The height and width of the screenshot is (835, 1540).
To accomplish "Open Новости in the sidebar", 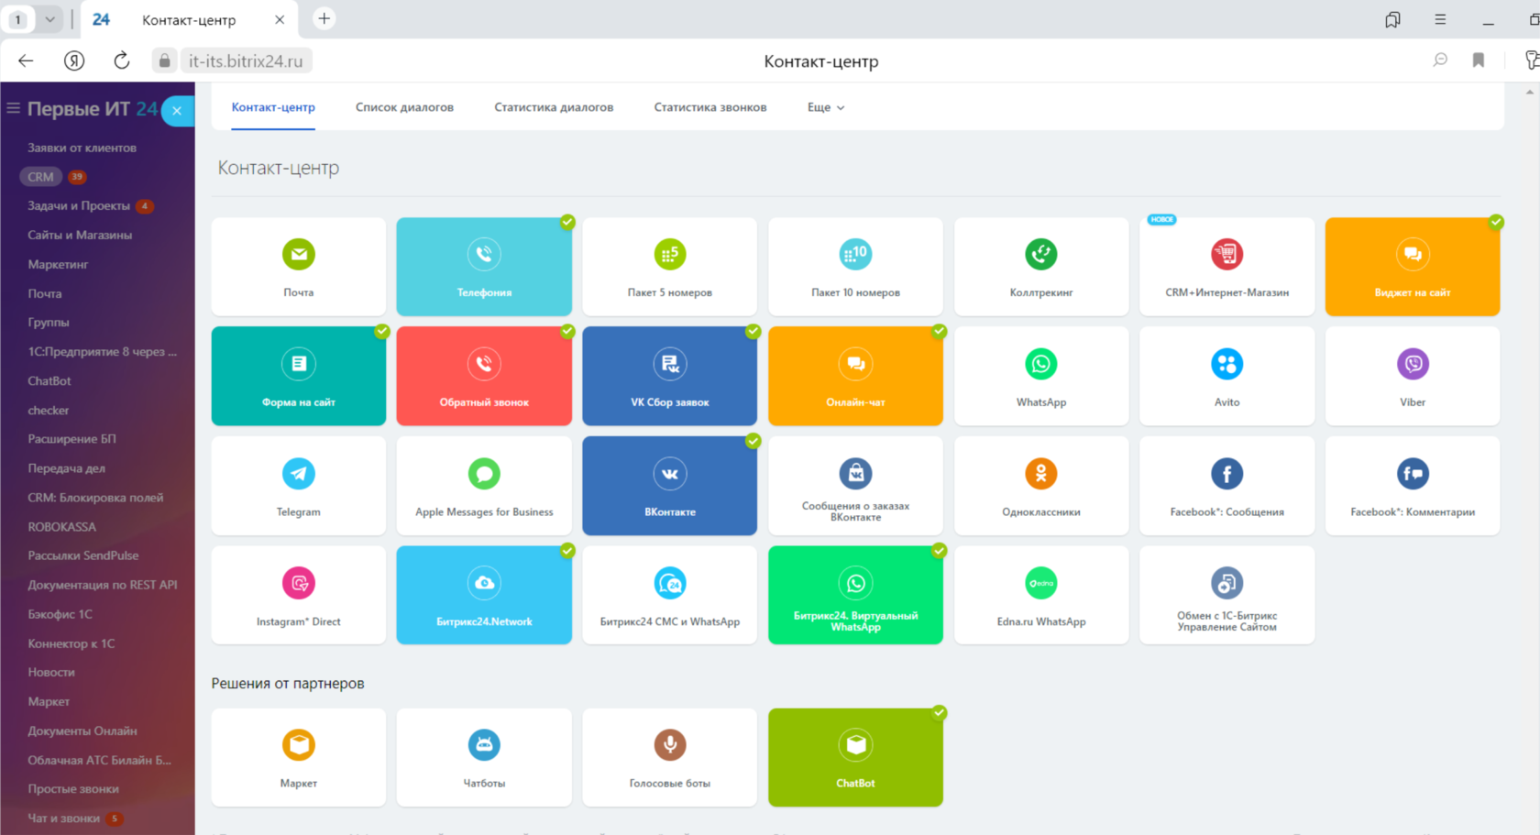I will [x=51, y=673].
